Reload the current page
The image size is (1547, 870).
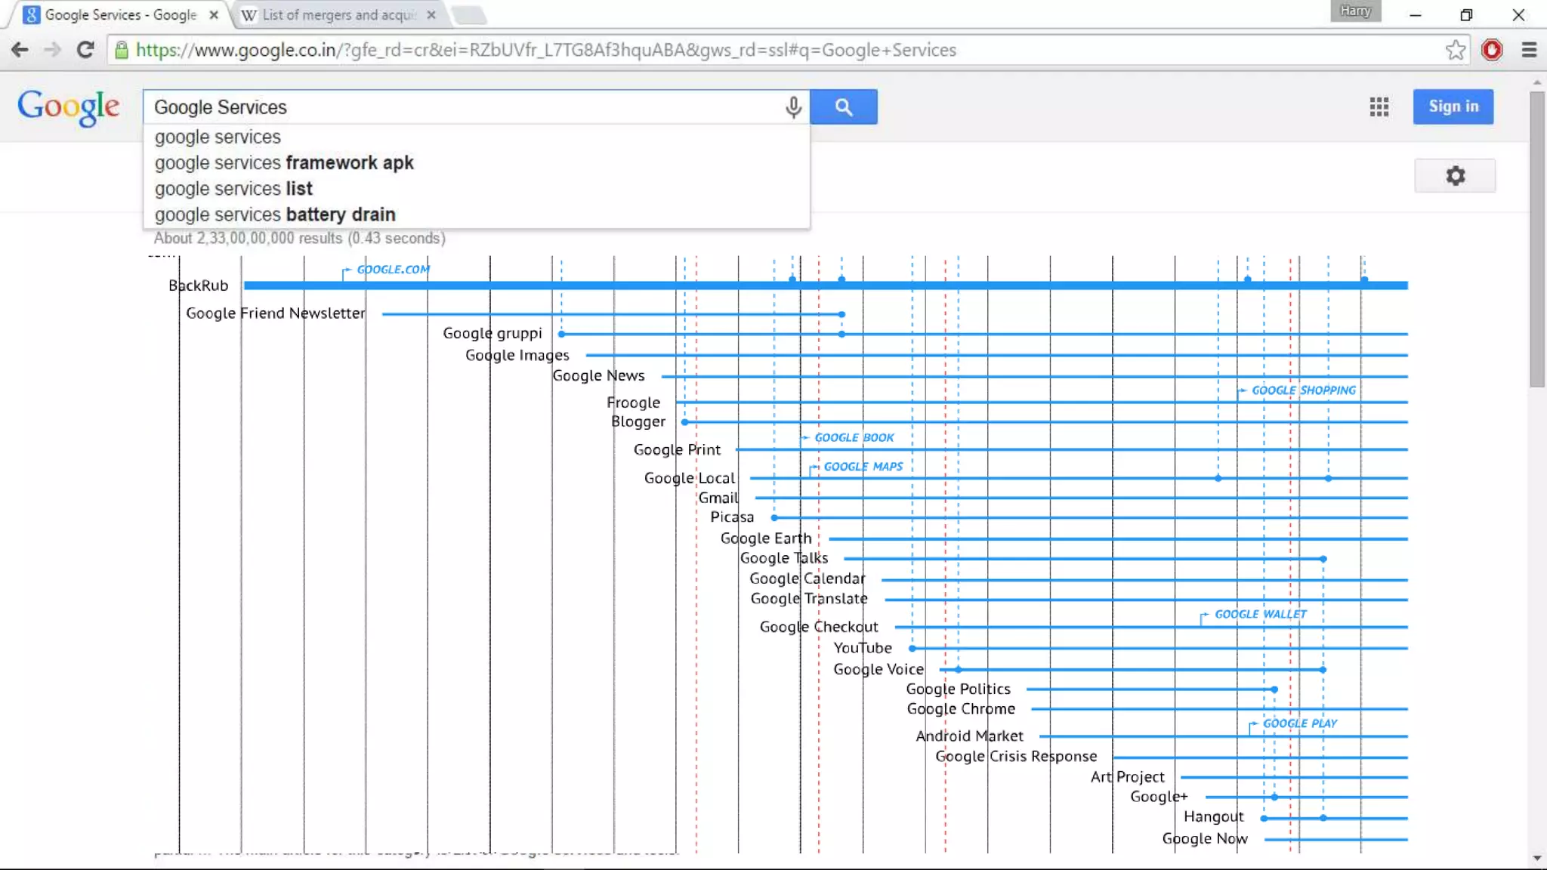point(85,51)
